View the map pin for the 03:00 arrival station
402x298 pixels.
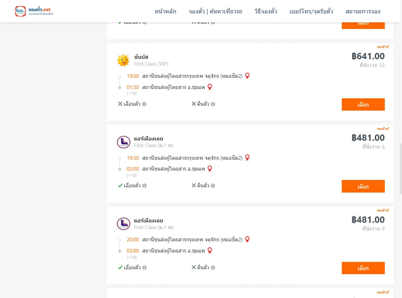coord(210,251)
